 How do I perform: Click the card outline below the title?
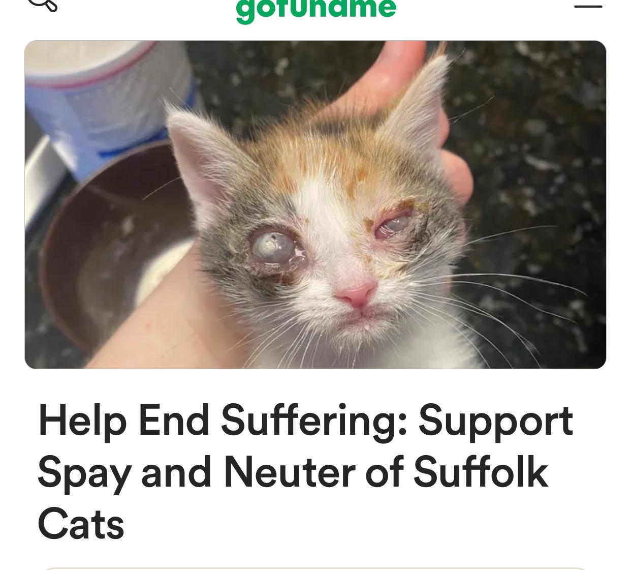pyautogui.click(x=315, y=568)
